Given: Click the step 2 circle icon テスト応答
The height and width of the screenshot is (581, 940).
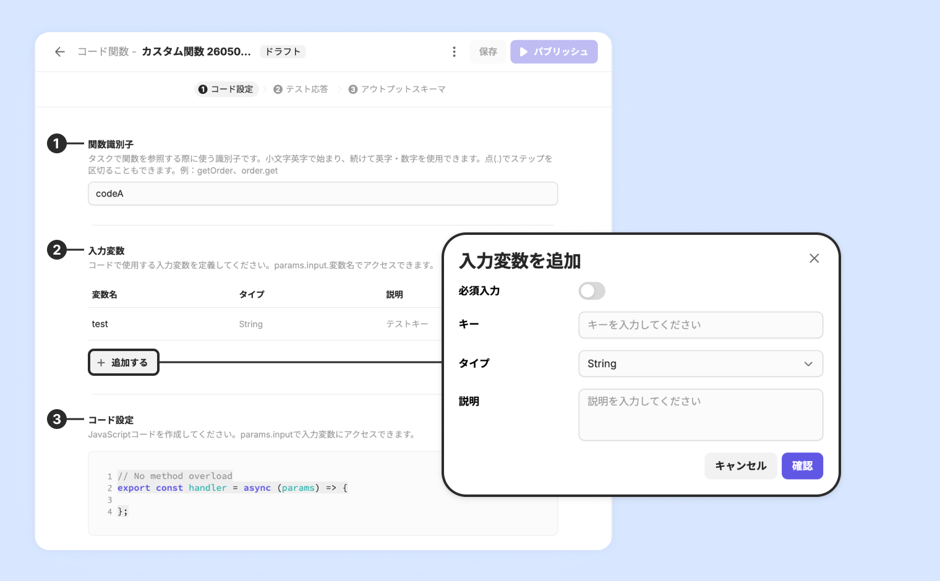Looking at the screenshot, I should tap(278, 90).
